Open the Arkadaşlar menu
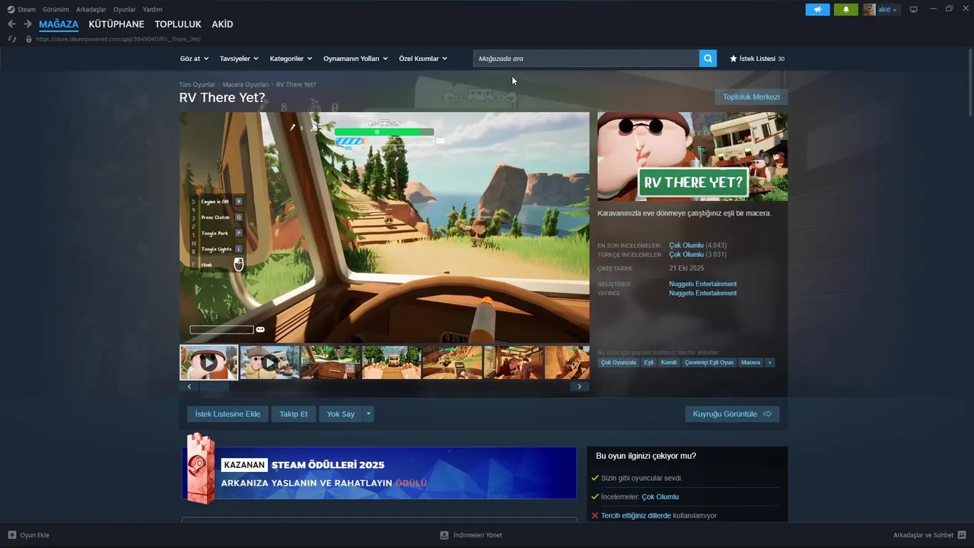974x548 pixels. (x=91, y=9)
